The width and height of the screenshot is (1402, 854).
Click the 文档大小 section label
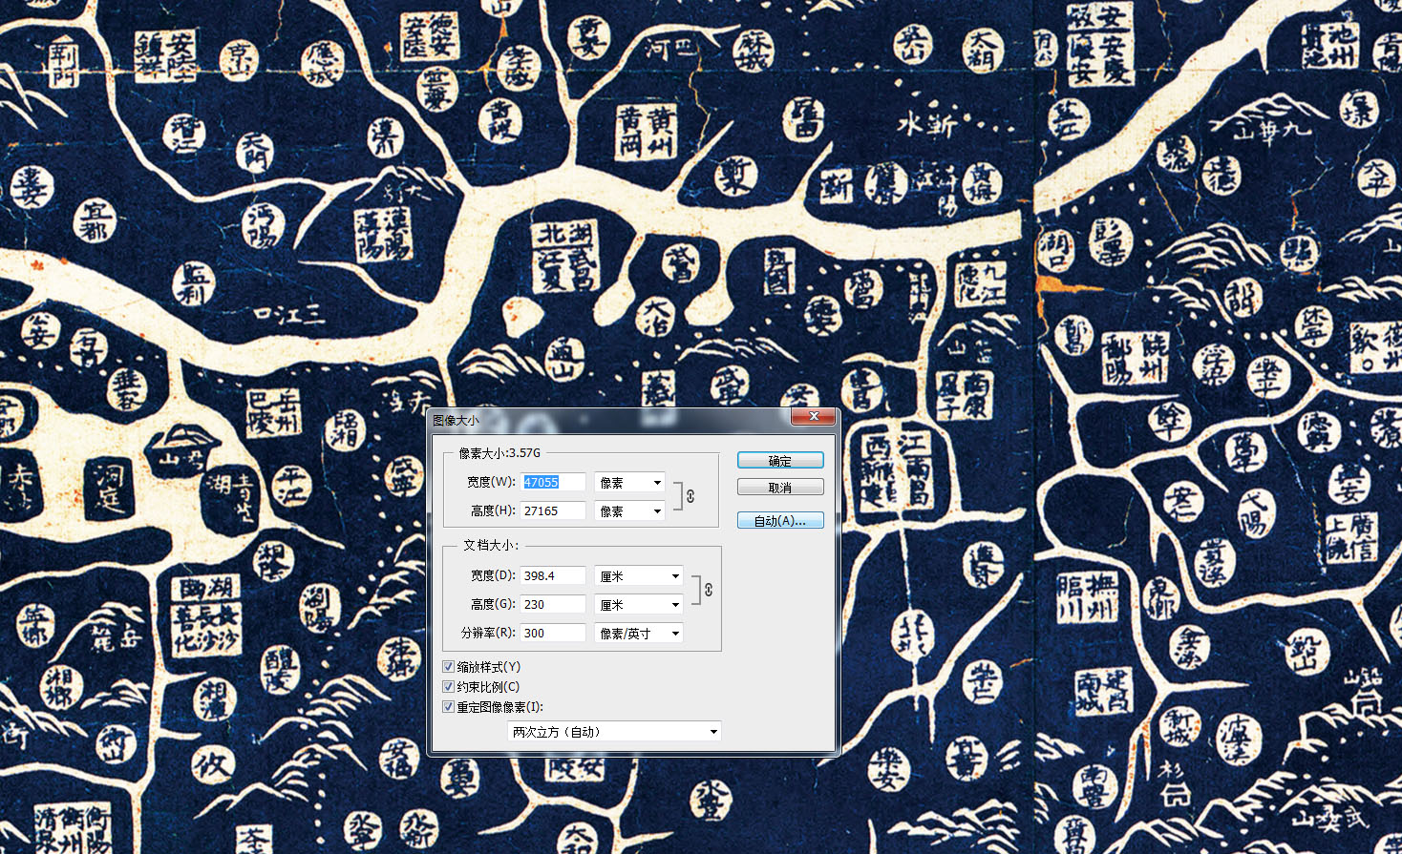[491, 545]
